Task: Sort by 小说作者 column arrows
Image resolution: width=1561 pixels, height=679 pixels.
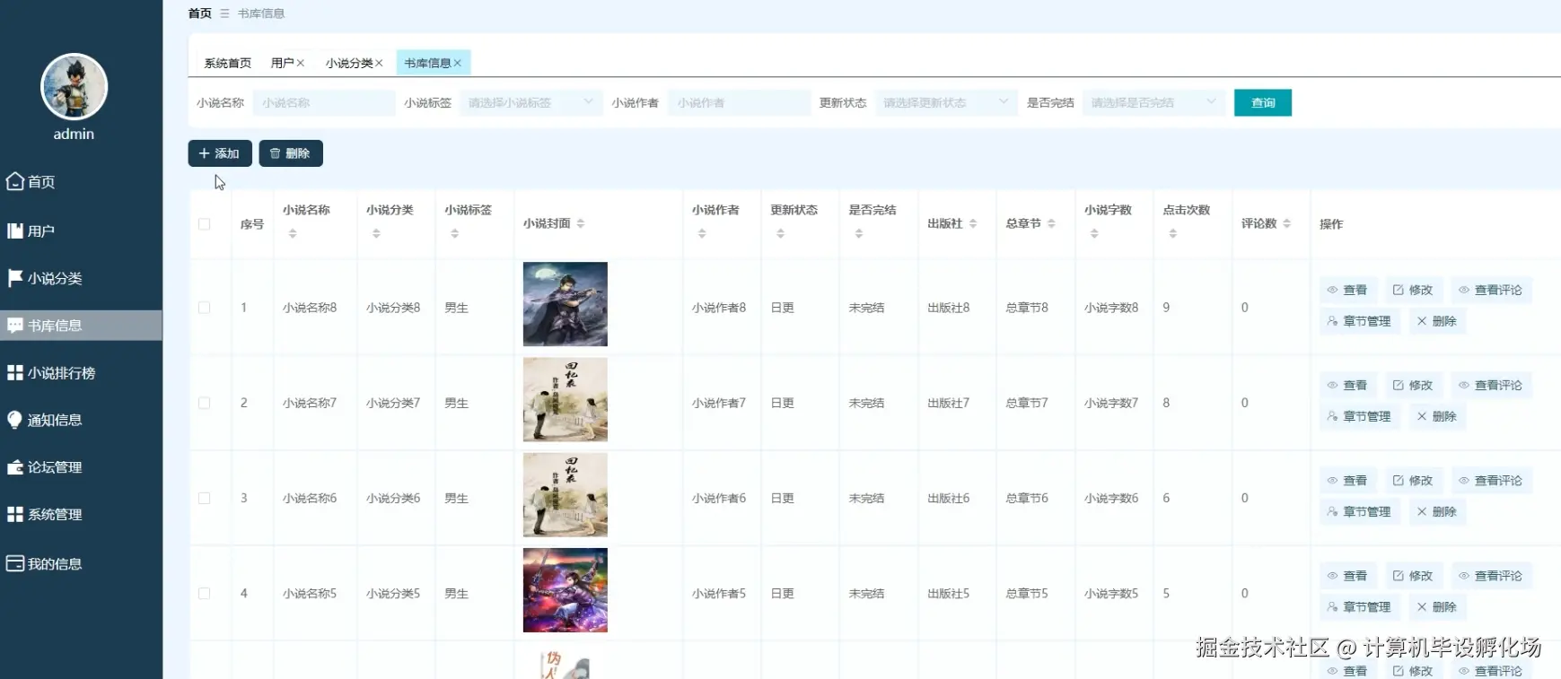Action: click(702, 234)
